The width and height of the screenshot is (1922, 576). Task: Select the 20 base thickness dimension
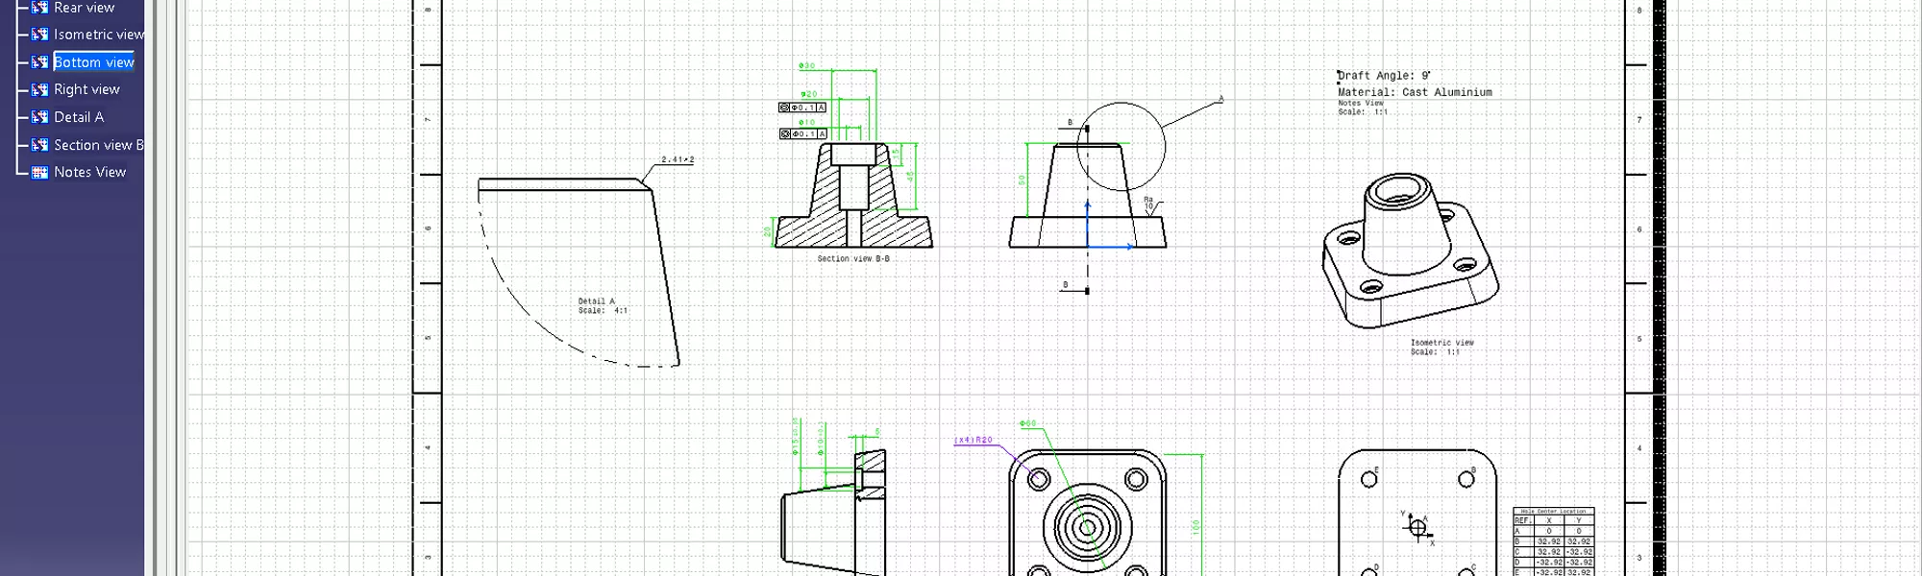click(x=767, y=231)
